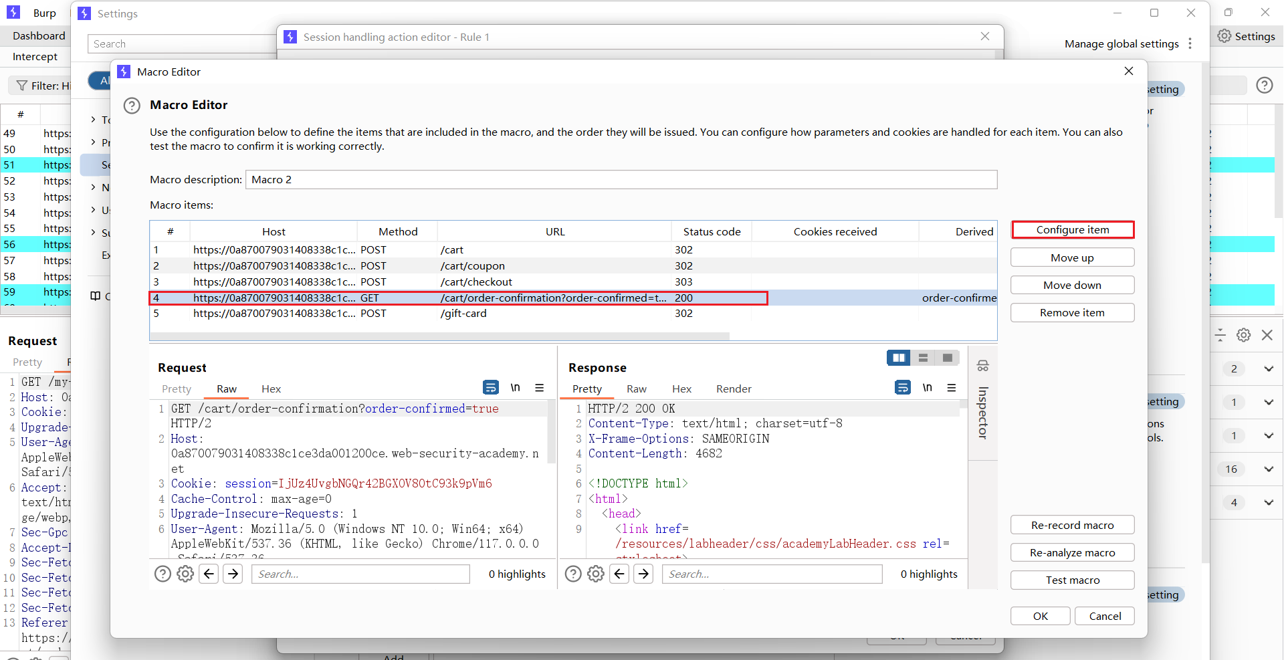Expand Settings tree node starting with N
Screen dimensions: 1284x660
[x=93, y=187]
